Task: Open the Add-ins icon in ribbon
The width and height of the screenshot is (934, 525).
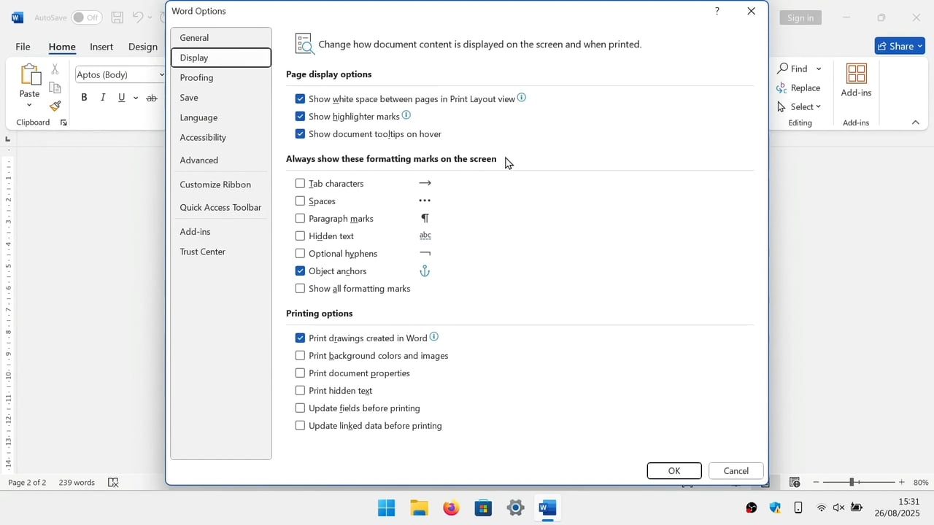Action: 856,80
